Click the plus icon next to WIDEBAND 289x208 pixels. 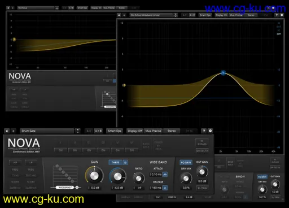tap(77, 188)
